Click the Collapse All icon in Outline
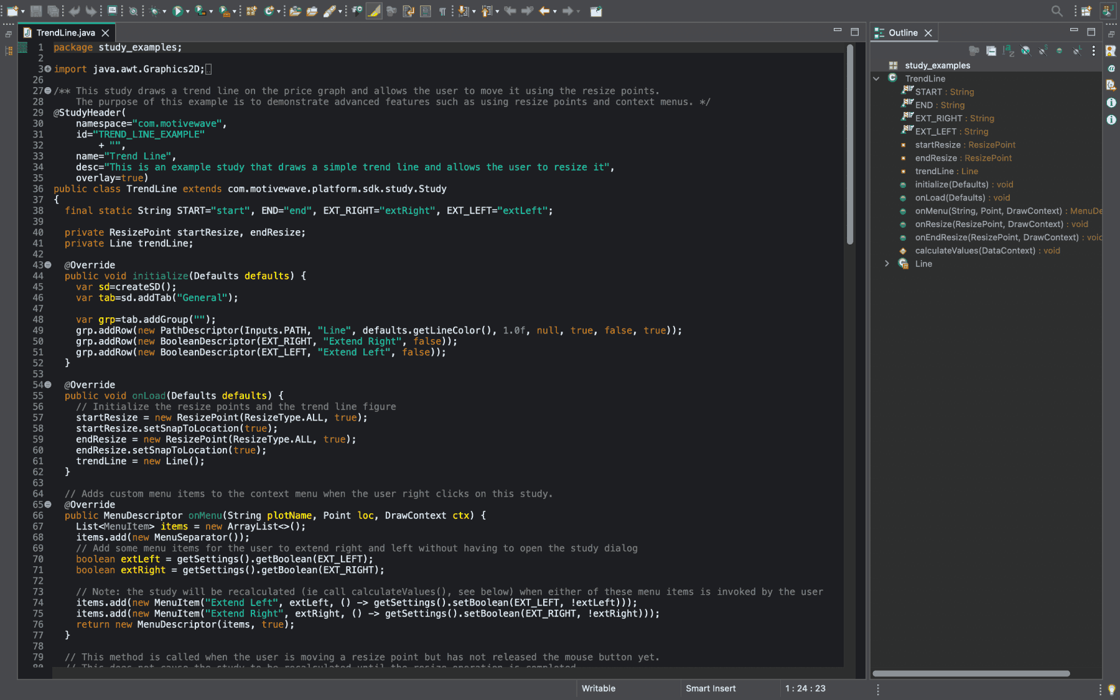Image resolution: width=1120 pixels, height=700 pixels. click(991, 51)
